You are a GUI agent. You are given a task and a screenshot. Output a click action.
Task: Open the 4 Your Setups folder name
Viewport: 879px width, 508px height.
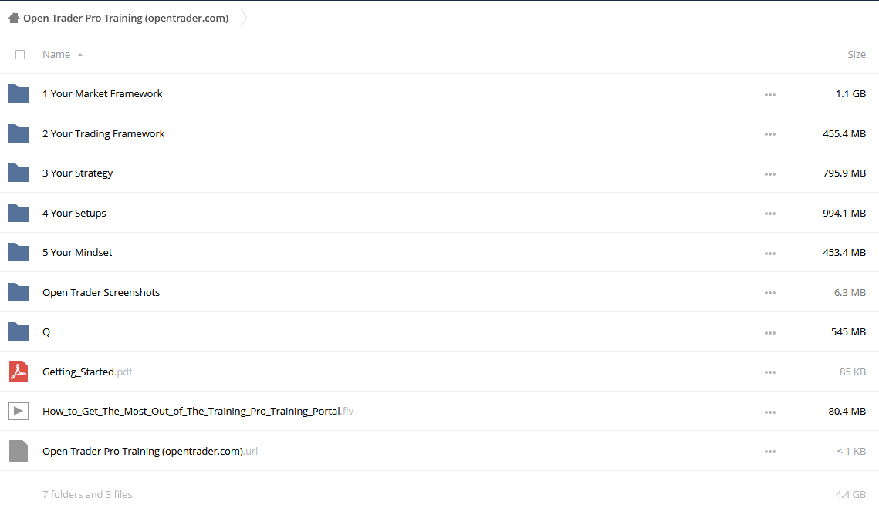[74, 213]
